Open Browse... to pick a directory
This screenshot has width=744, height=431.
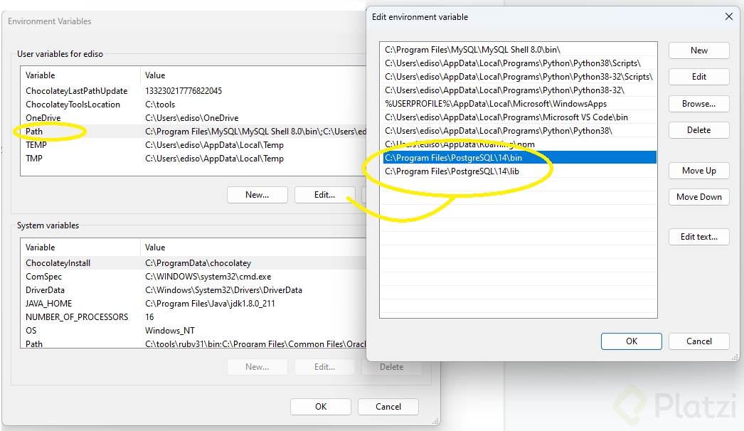(699, 103)
